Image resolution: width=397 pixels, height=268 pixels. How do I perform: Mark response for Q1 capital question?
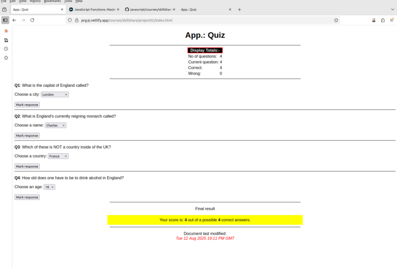[27, 105]
